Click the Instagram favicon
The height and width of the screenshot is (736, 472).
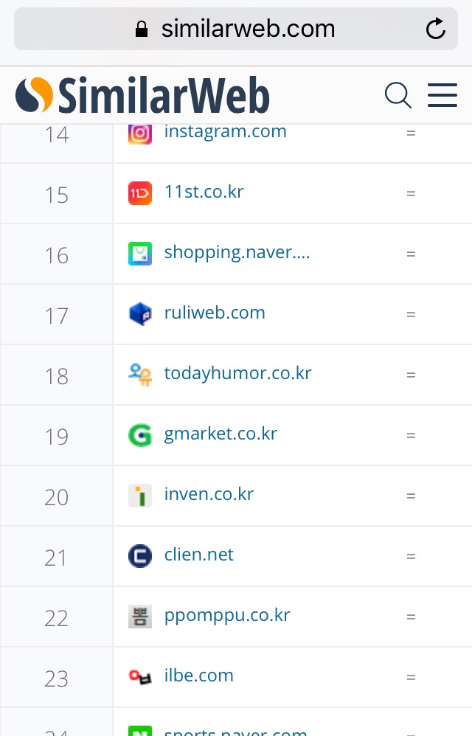tap(140, 133)
